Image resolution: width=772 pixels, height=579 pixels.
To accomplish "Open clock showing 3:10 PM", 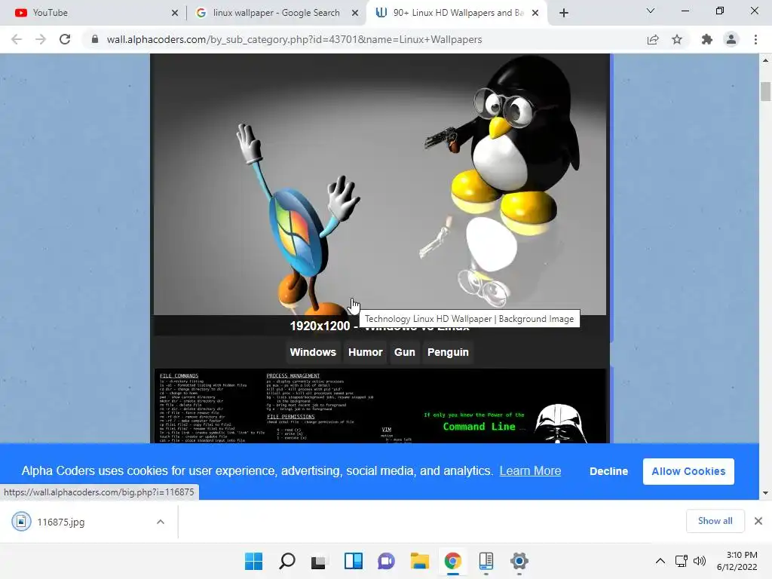I will (737, 561).
